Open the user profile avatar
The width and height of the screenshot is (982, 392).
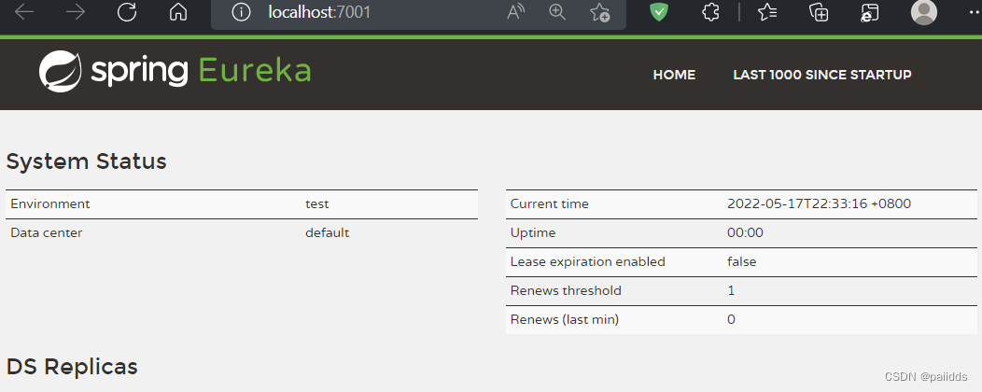coord(923,12)
